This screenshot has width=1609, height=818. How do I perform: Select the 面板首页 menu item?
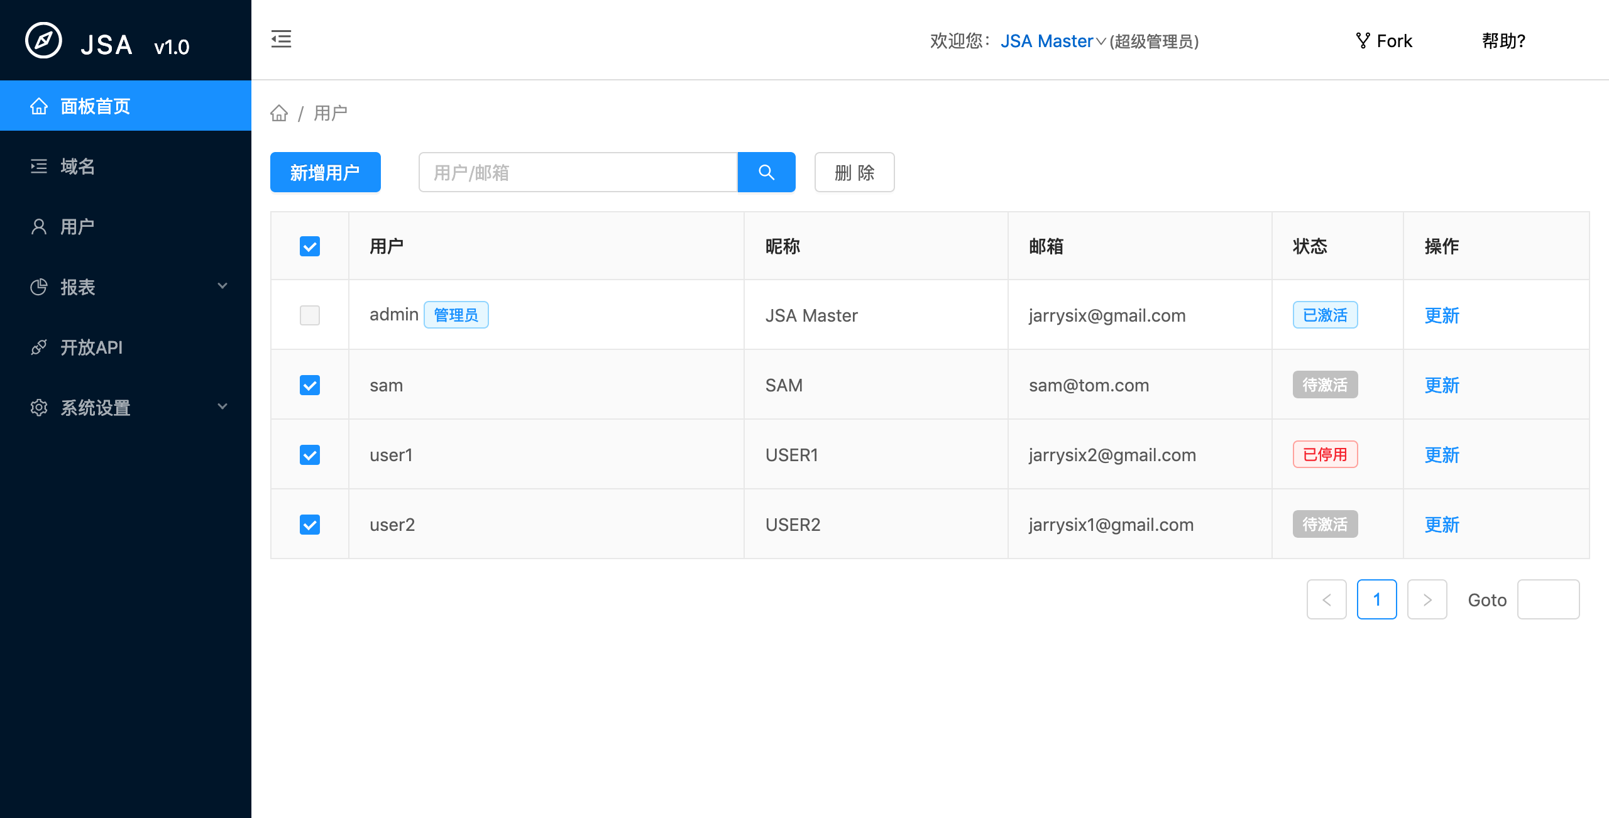point(96,106)
